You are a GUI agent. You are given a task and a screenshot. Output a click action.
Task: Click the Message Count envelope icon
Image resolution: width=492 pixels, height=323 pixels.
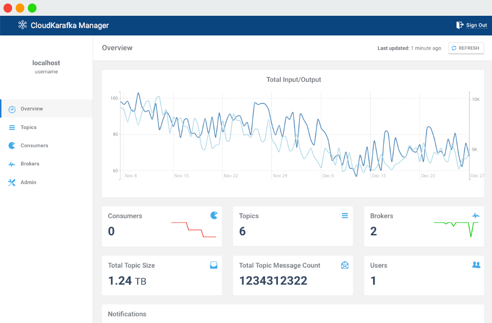pyautogui.click(x=344, y=265)
